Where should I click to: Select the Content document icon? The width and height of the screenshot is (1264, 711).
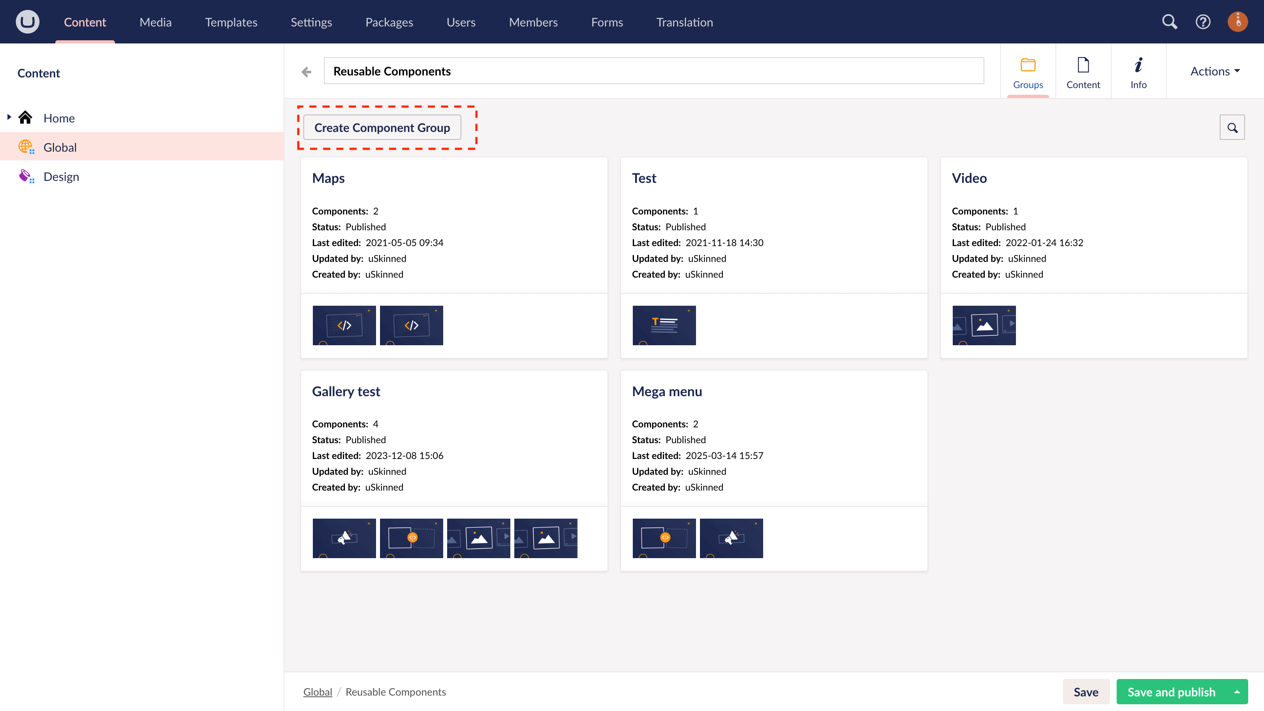coord(1083,65)
